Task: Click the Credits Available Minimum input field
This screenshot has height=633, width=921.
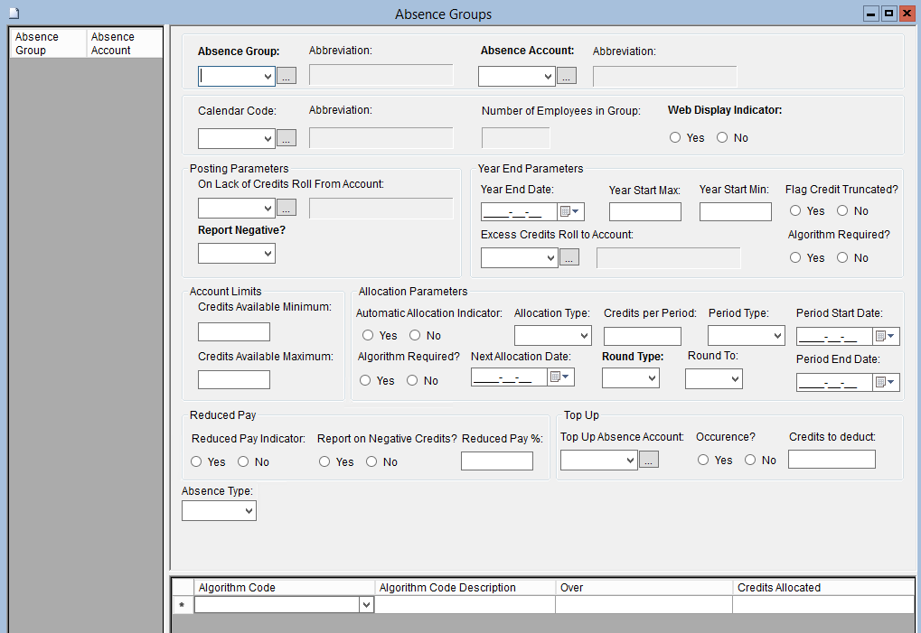Action: pos(234,332)
